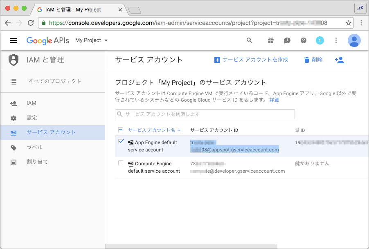Click the 鍵がありません cell
This screenshot has height=249, width=369.
pyautogui.click(x=312, y=164)
